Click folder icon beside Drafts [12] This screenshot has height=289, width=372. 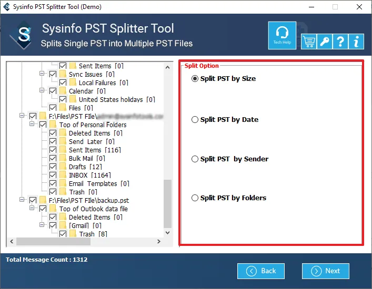[x=63, y=167]
